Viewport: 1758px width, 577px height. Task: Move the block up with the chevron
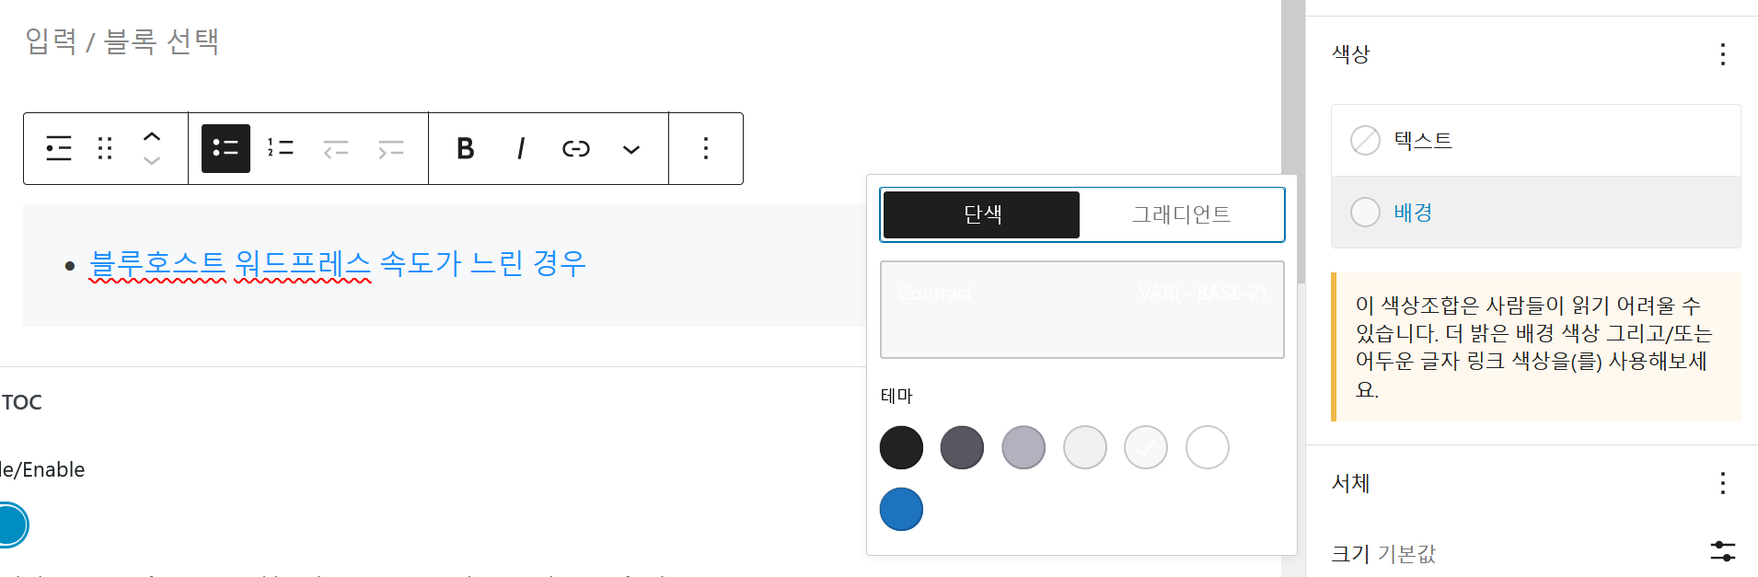[152, 137]
